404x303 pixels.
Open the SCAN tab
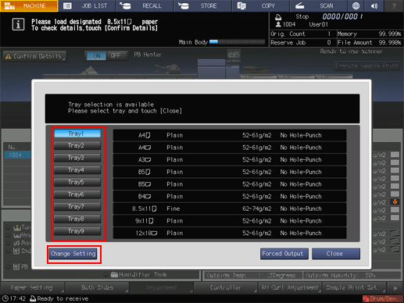pyautogui.click(x=318, y=5)
